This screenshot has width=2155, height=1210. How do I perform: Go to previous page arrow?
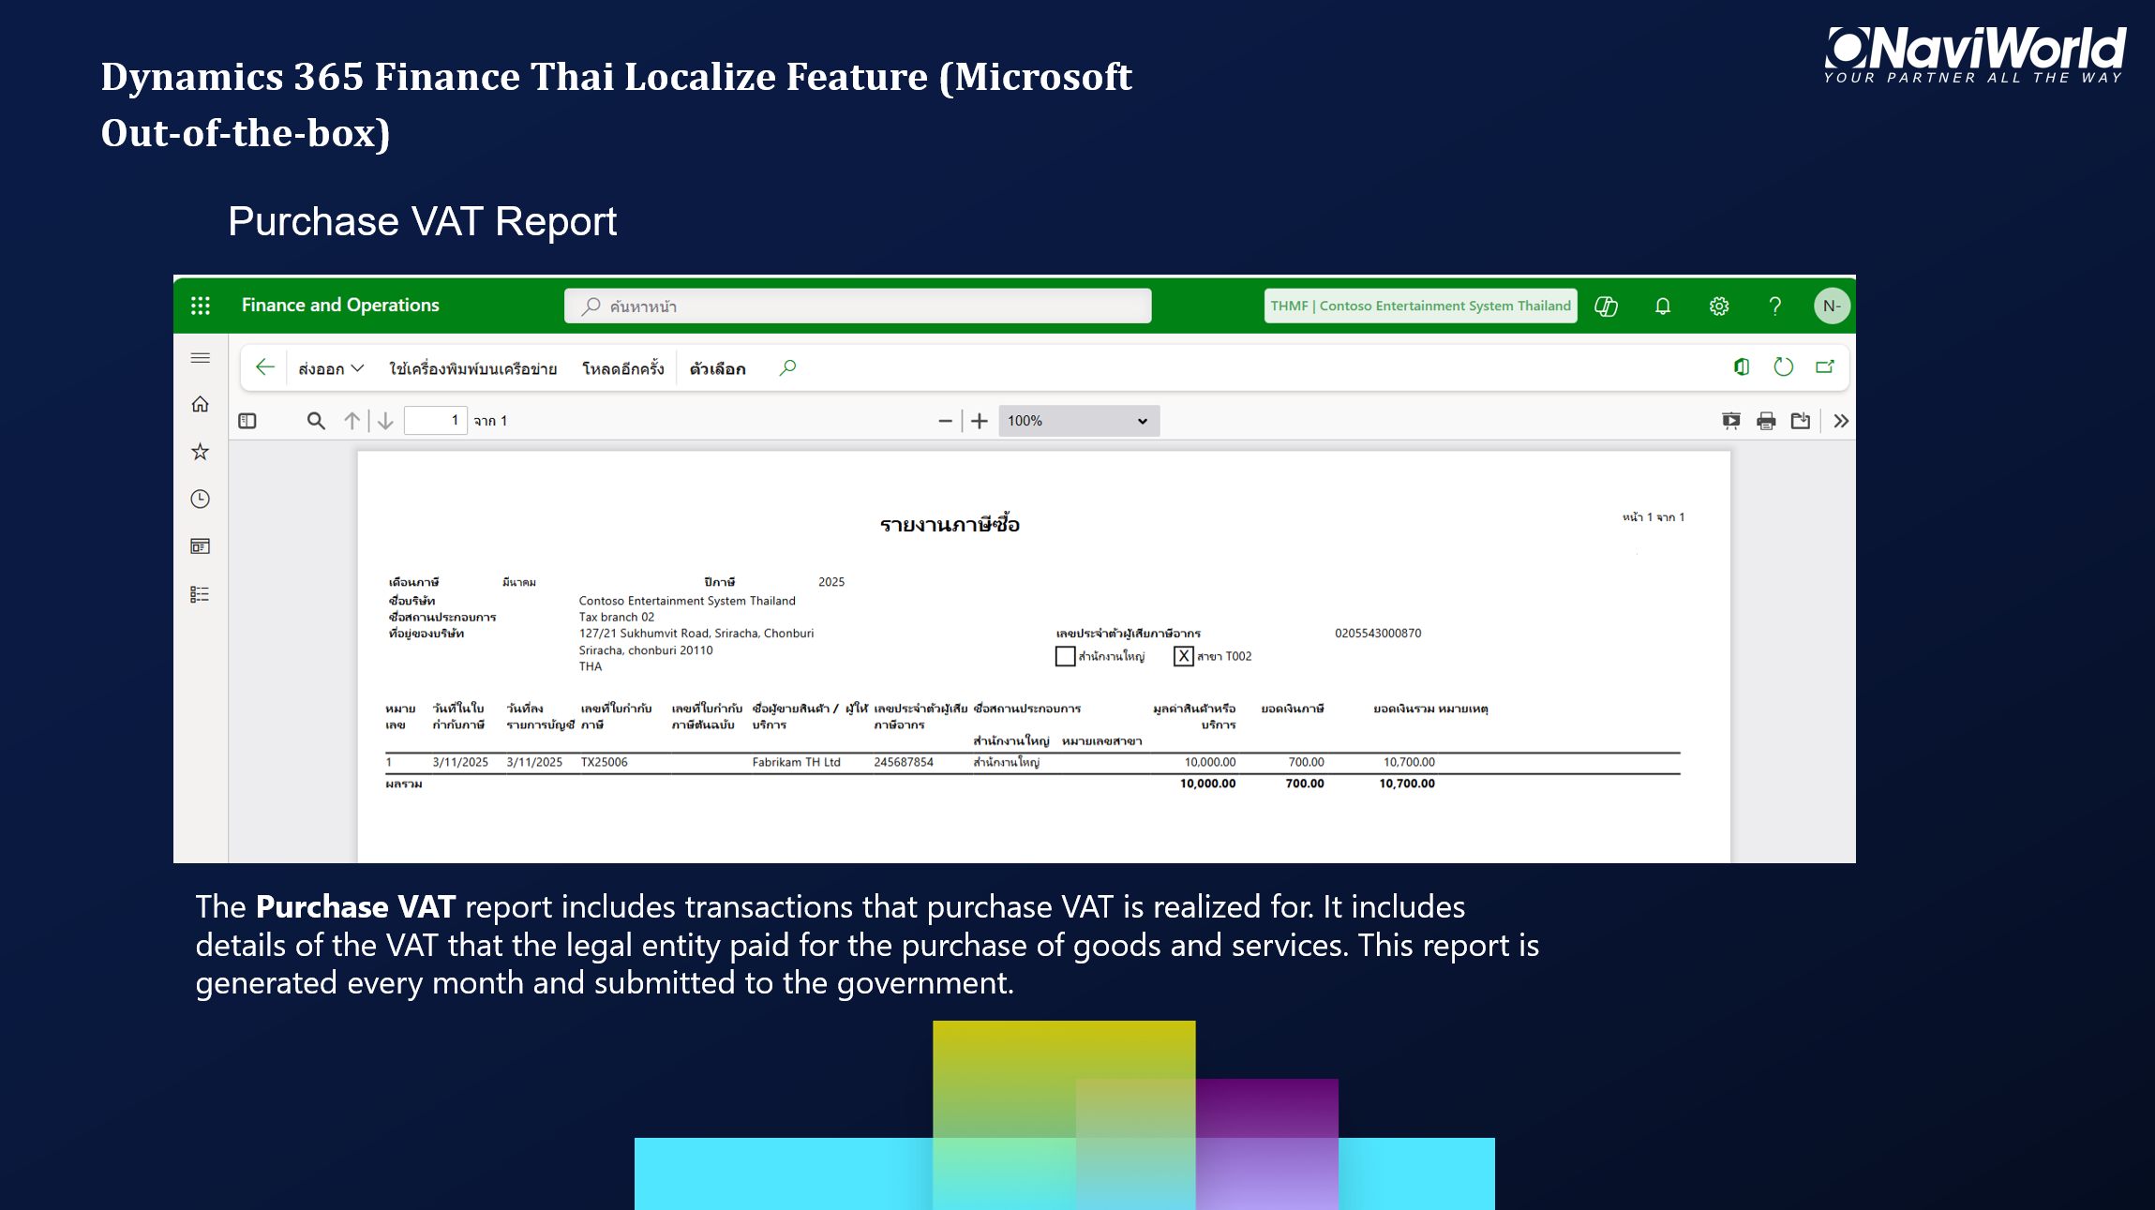[x=352, y=421]
